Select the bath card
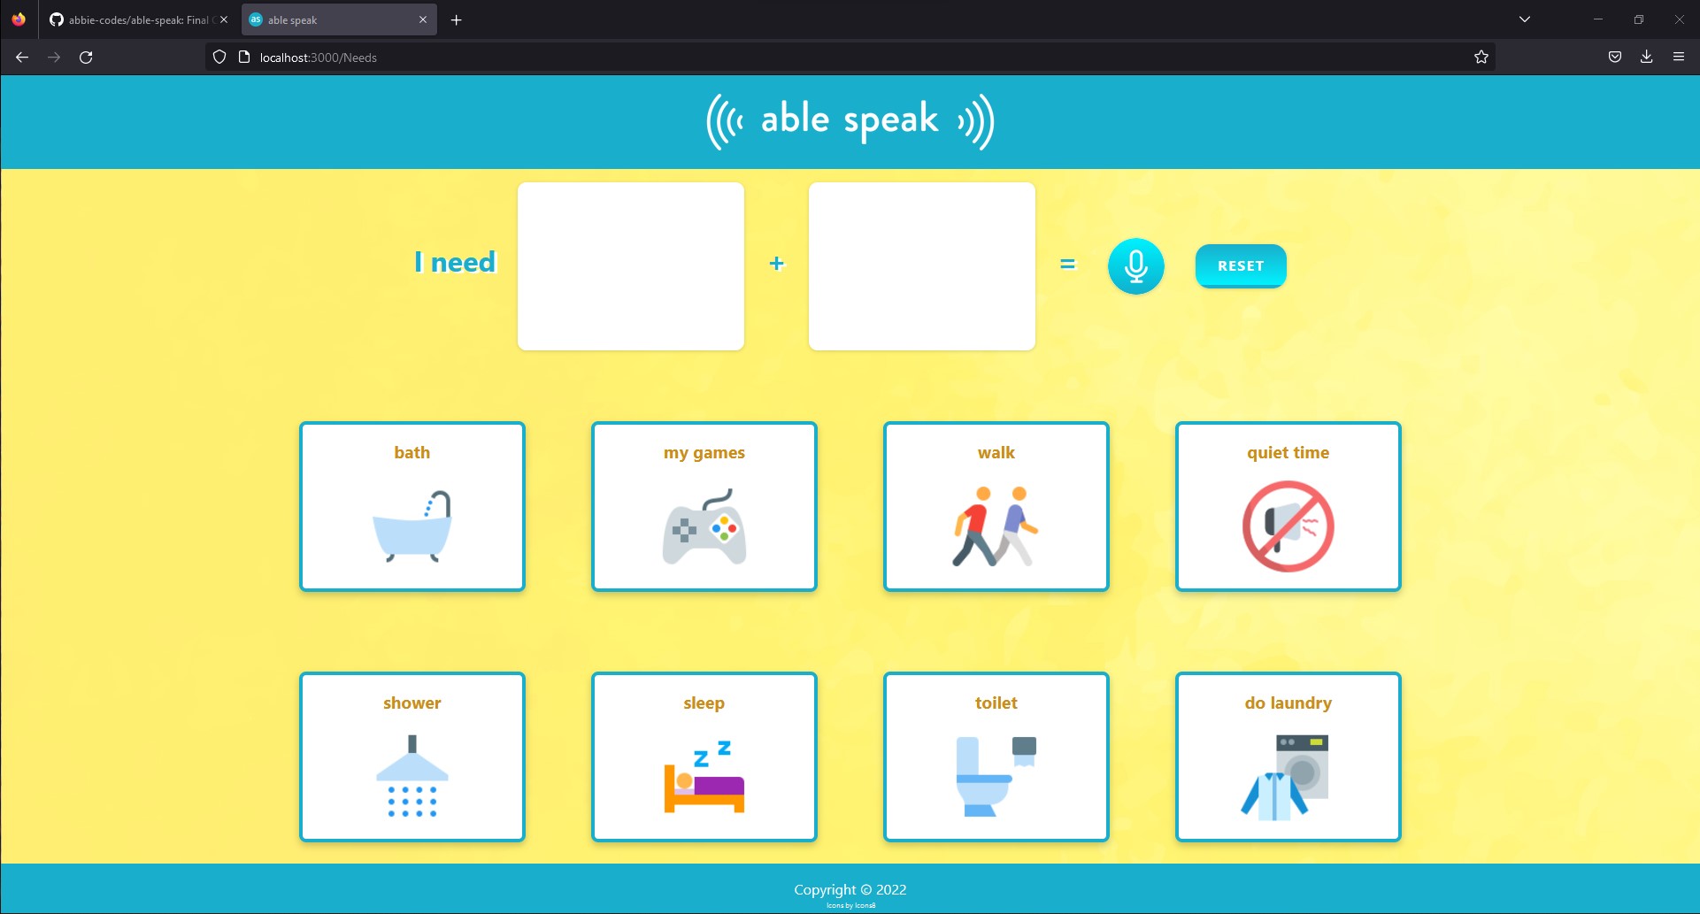The image size is (1700, 914). tap(412, 506)
